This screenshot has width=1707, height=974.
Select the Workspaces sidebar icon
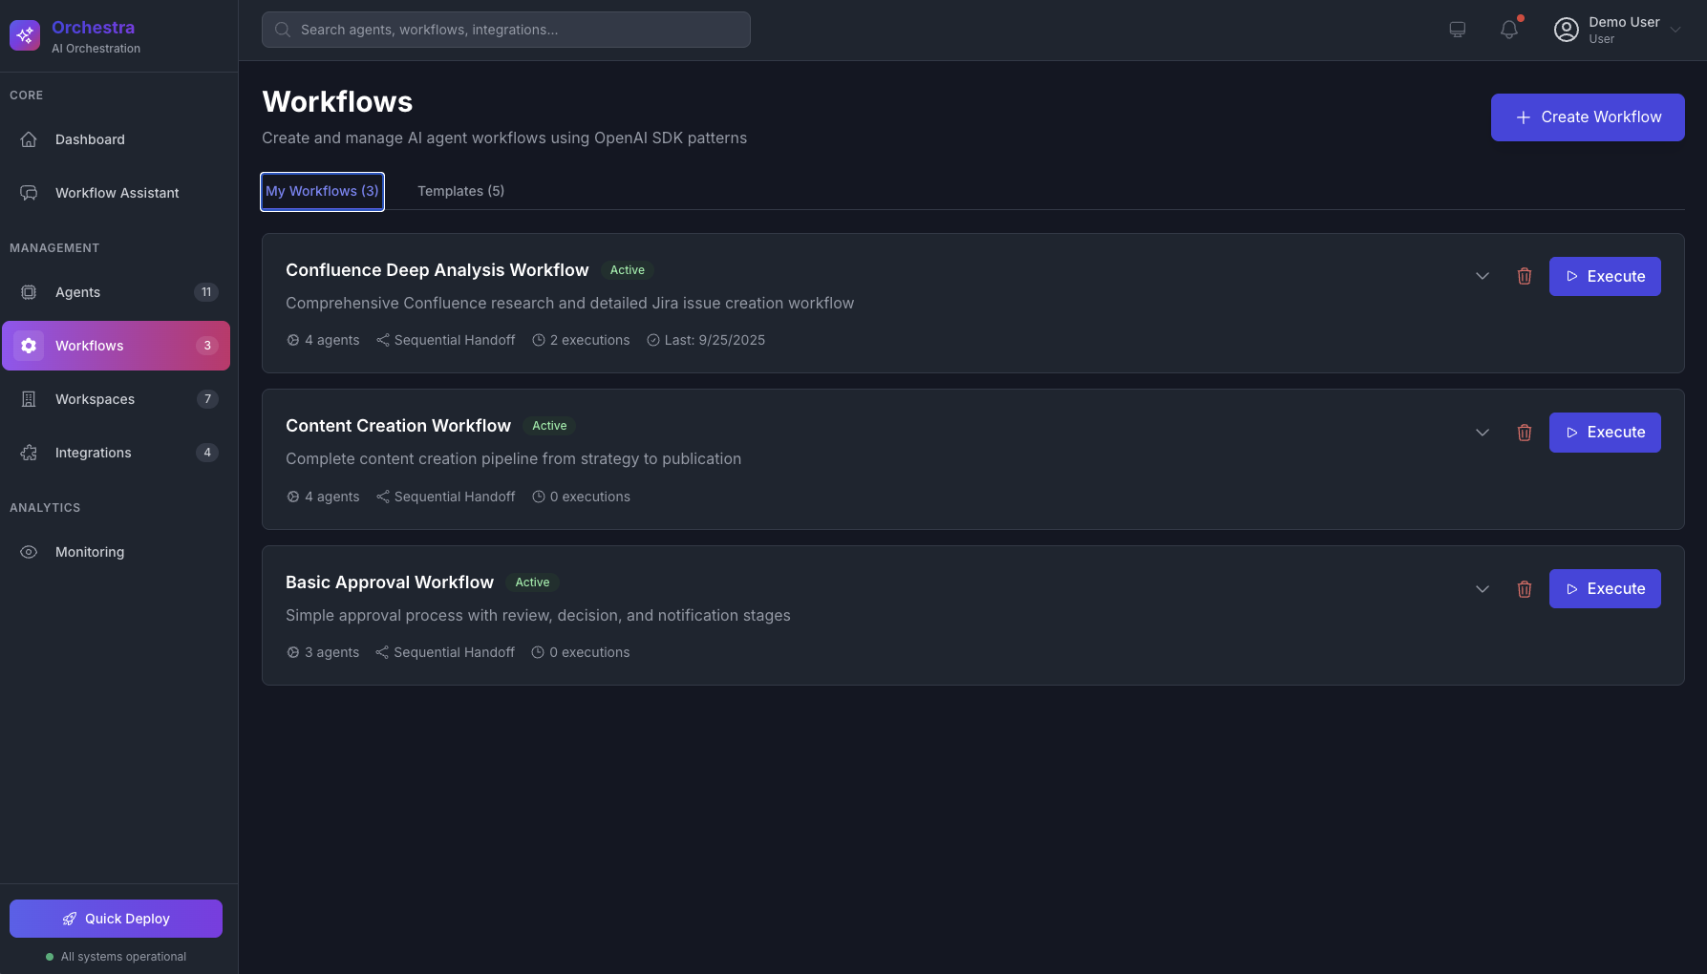pos(29,399)
